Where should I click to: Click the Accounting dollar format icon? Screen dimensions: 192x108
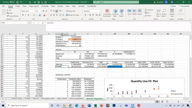pyautogui.click(x=85, y=15)
